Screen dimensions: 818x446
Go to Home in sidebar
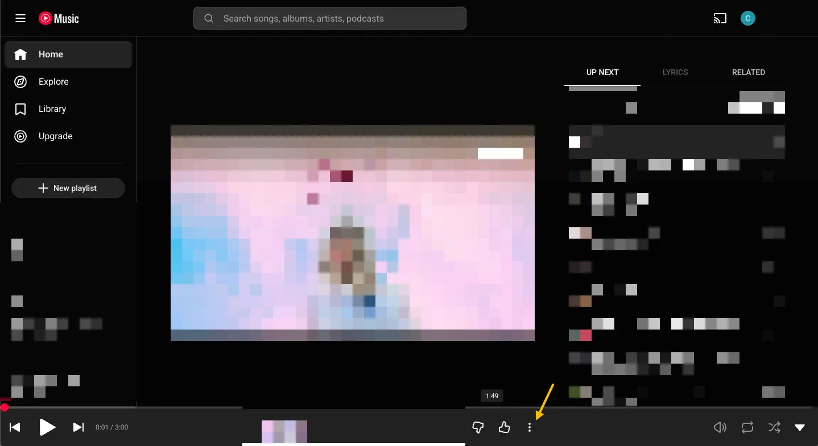(x=68, y=55)
